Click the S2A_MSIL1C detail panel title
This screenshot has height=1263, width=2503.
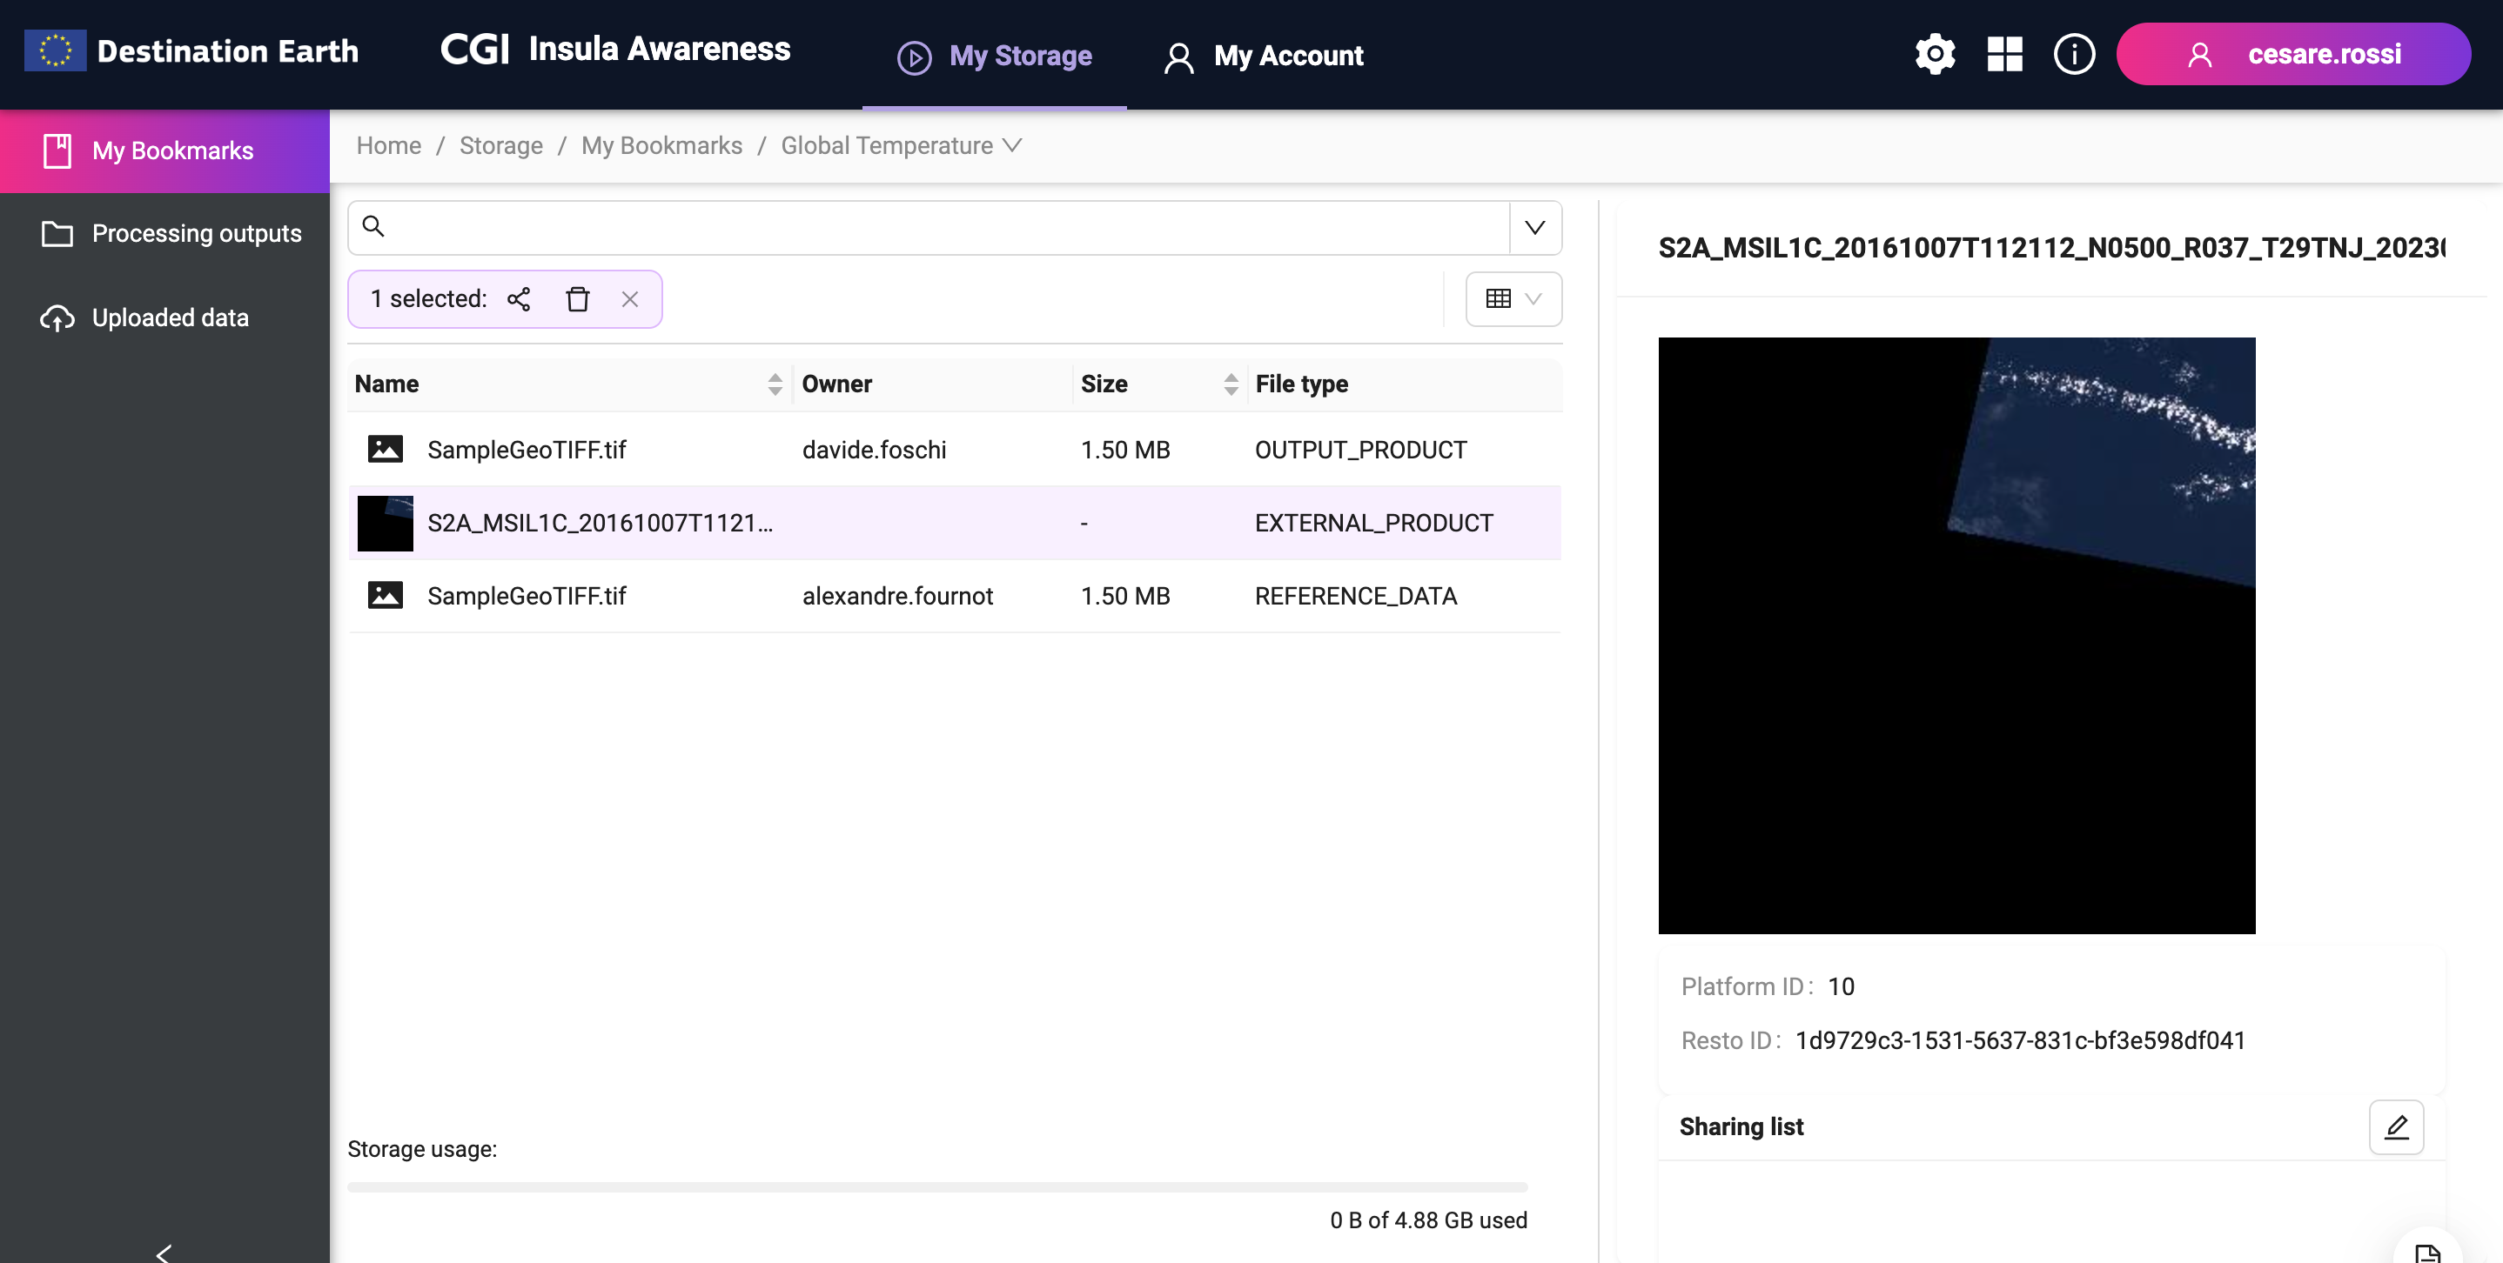click(x=2051, y=248)
